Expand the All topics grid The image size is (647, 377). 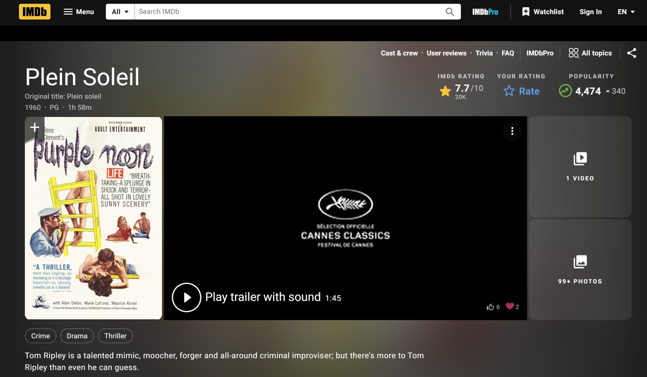point(590,53)
